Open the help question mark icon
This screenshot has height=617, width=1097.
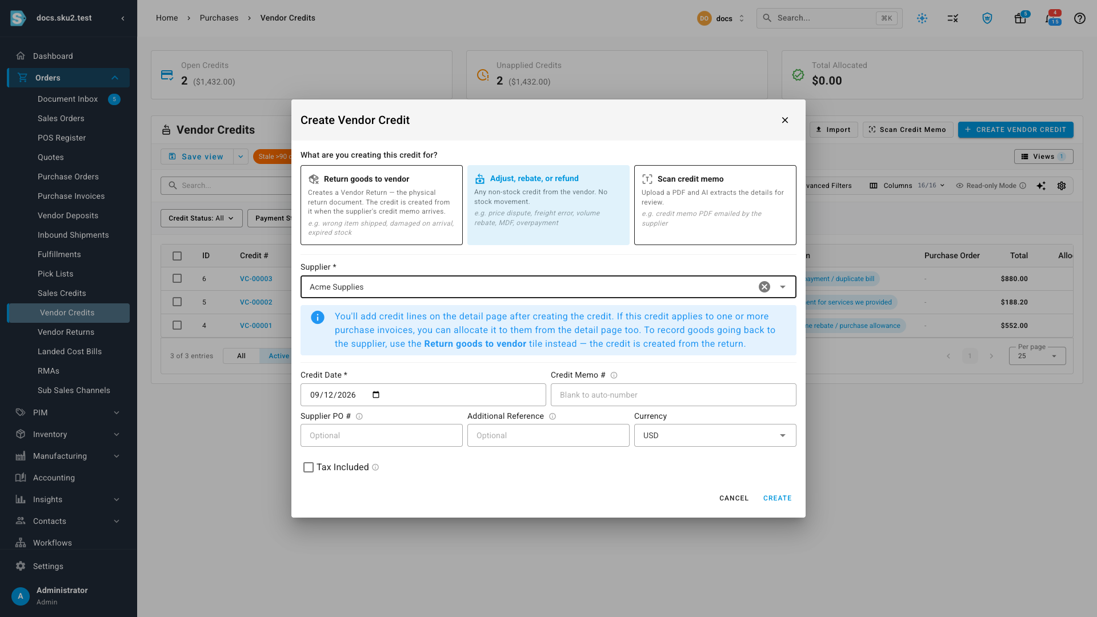pos(1079,18)
